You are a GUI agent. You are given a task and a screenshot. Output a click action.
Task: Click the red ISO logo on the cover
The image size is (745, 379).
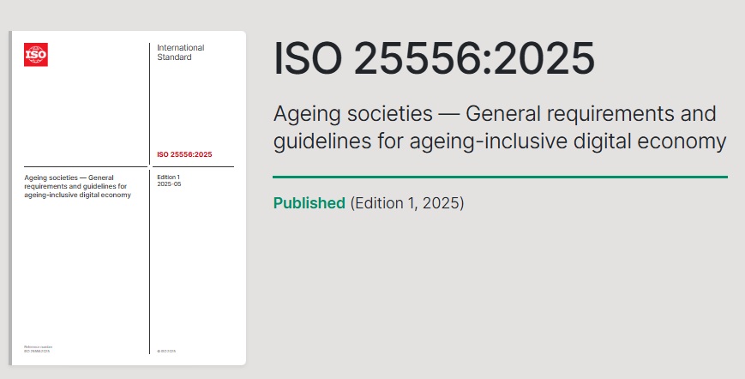[36, 55]
